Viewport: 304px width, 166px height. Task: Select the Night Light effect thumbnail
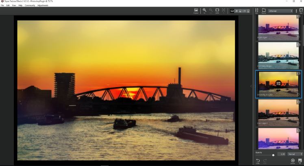click(x=278, y=28)
